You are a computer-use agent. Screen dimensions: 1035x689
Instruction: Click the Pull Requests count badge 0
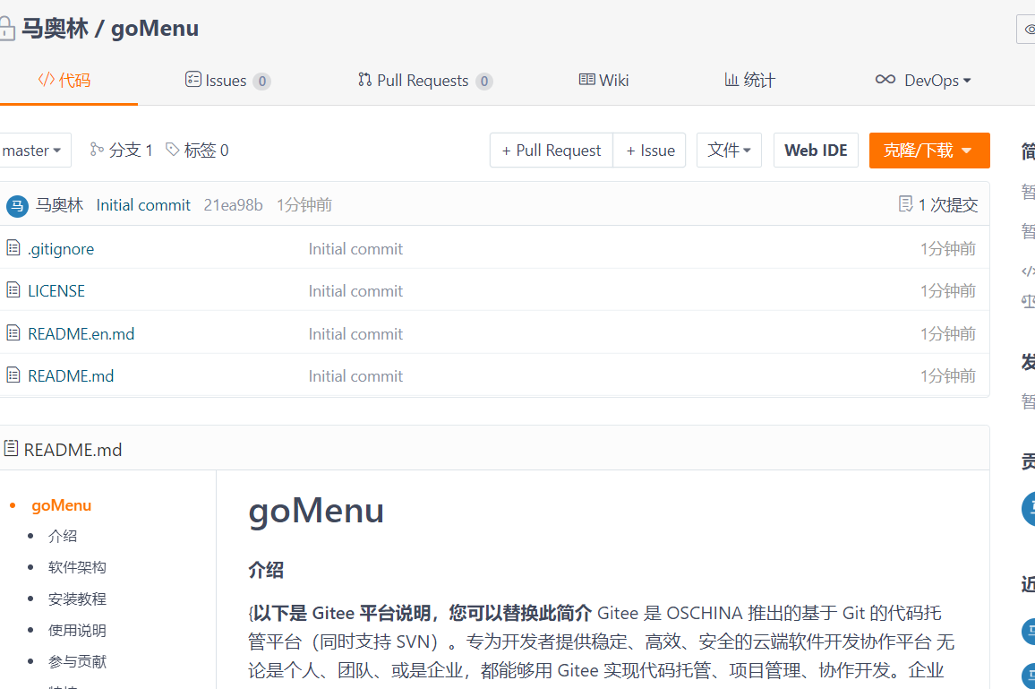(x=484, y=82)
